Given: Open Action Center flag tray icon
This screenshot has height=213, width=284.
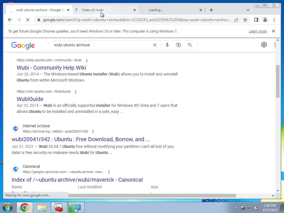Looking at the screenshot, I should (x=242, y=208).
